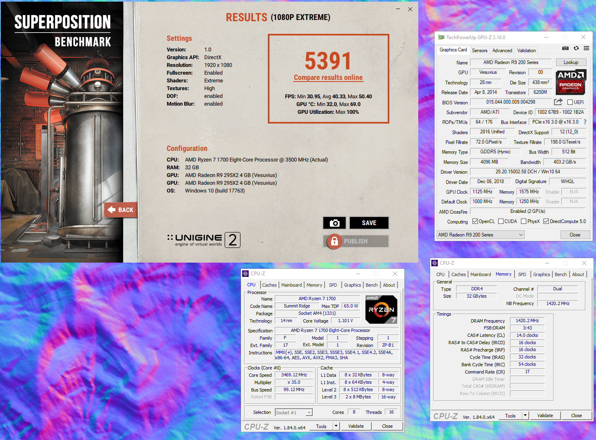Click the Core Speed value 3469.12 MHz
Viewport: 596px width, 440px height.
[294, 375]
